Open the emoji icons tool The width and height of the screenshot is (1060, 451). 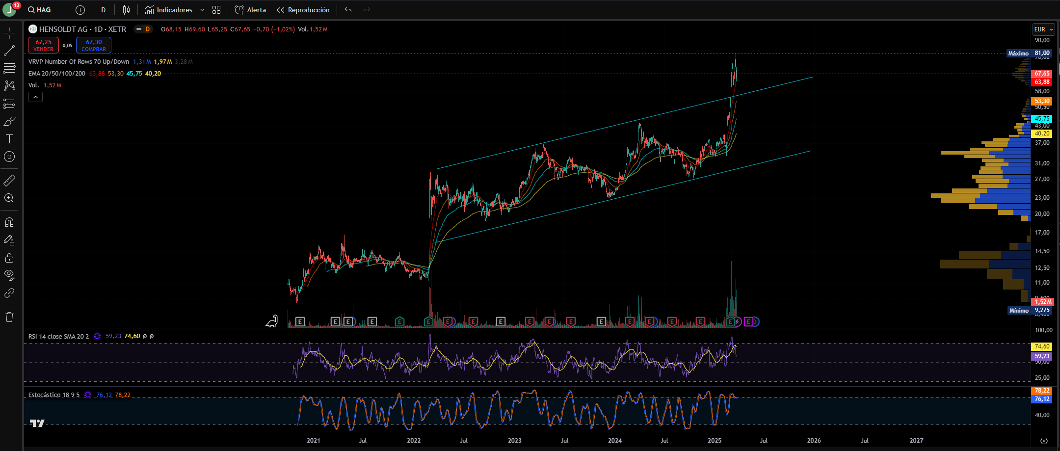click(9, 157)
